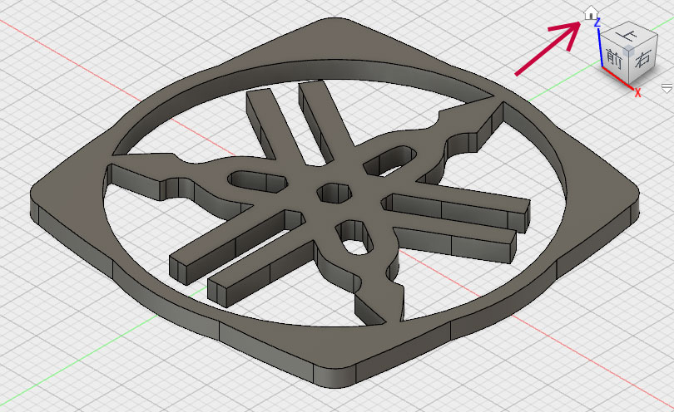Select the frame's front rounded bottom corner

[x=345, y=379]
